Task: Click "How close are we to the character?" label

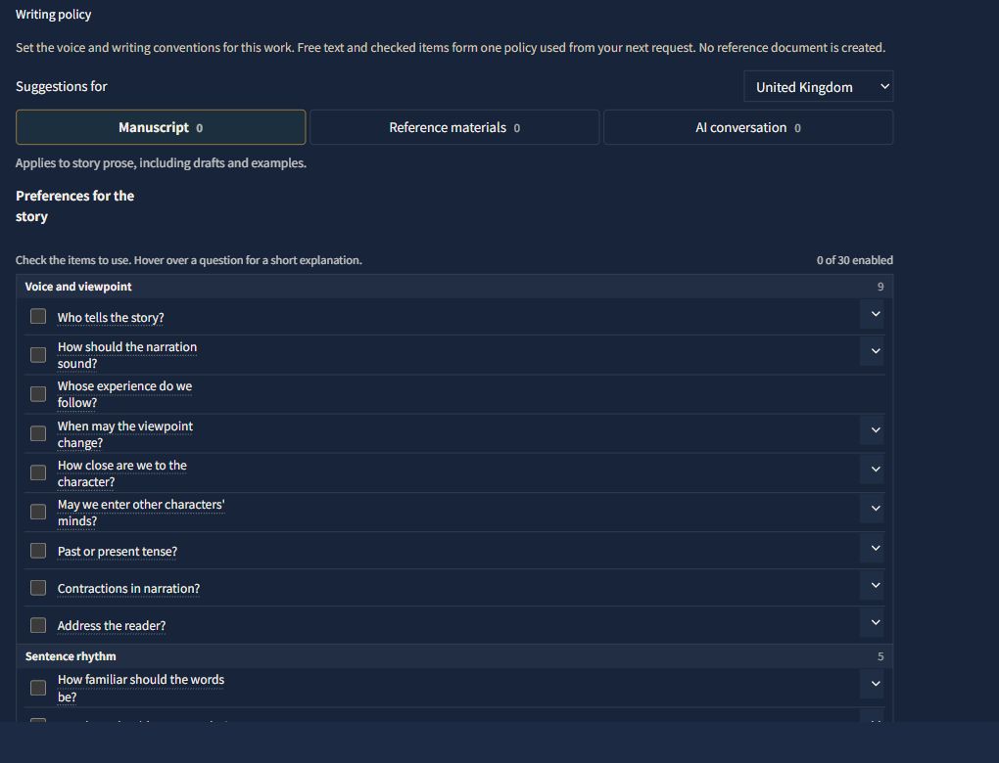Action: click(122, 472)
